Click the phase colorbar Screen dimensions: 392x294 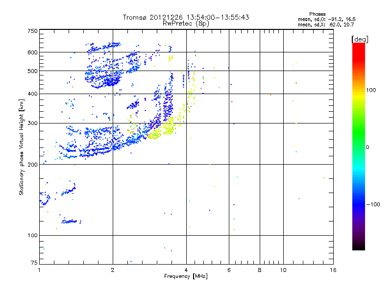[x=359, y=146]
